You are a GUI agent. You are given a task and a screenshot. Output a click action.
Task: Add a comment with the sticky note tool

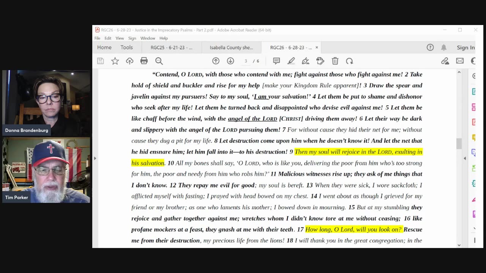[276, 61]
